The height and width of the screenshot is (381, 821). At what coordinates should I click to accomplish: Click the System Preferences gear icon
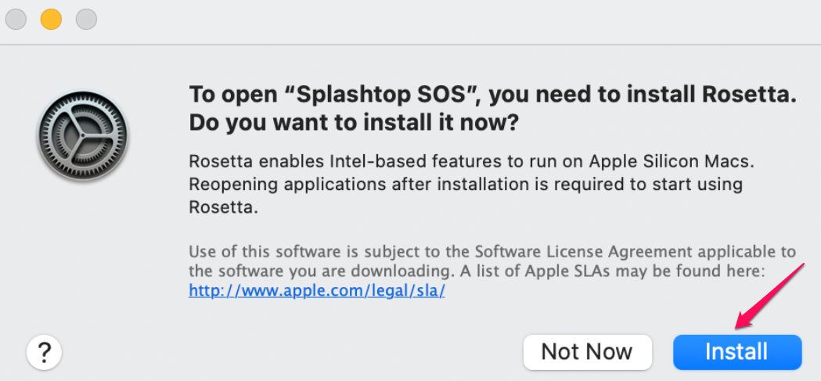click(x=83, y=136)
